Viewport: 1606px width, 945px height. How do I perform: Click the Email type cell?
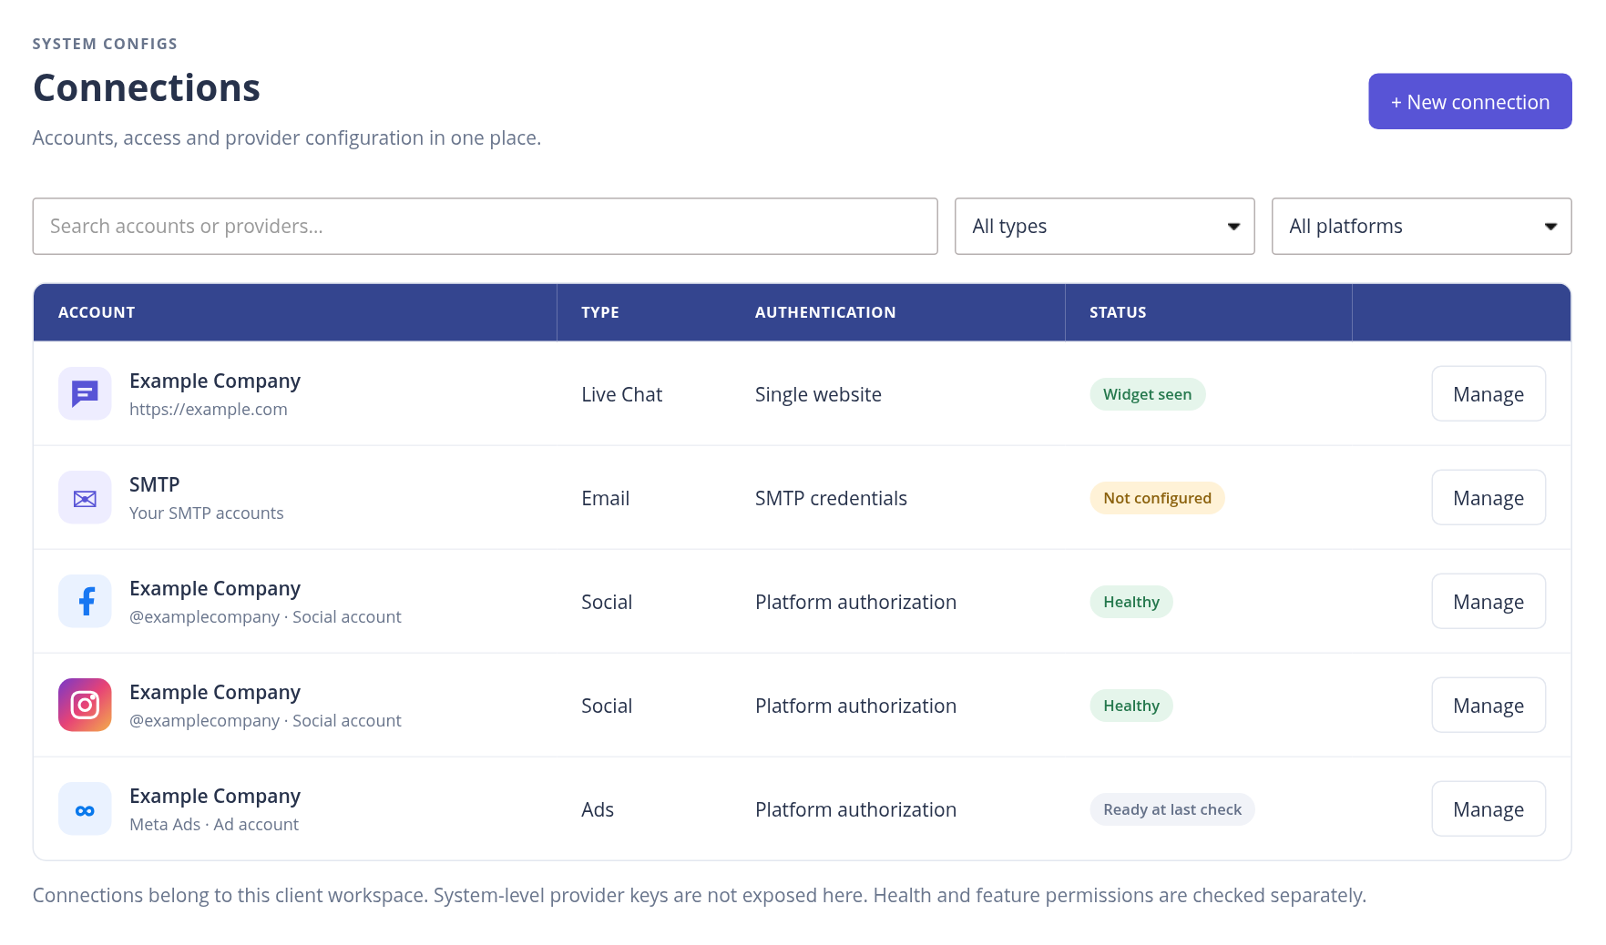tap(605, 498)
